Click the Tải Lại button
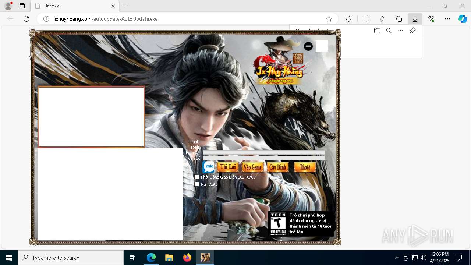 [228, 167]
